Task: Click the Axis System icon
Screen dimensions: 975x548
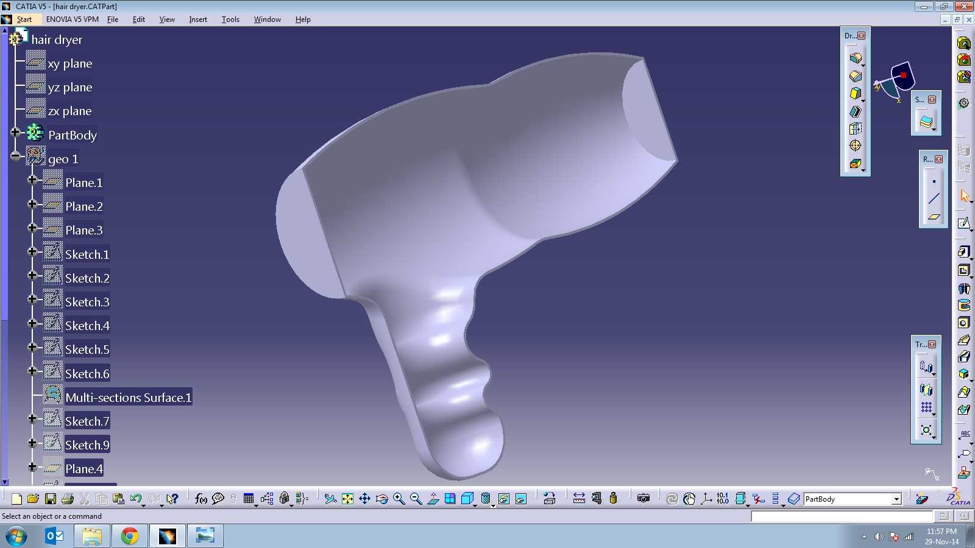Action: pyautogui.click(x=706, y=499)
